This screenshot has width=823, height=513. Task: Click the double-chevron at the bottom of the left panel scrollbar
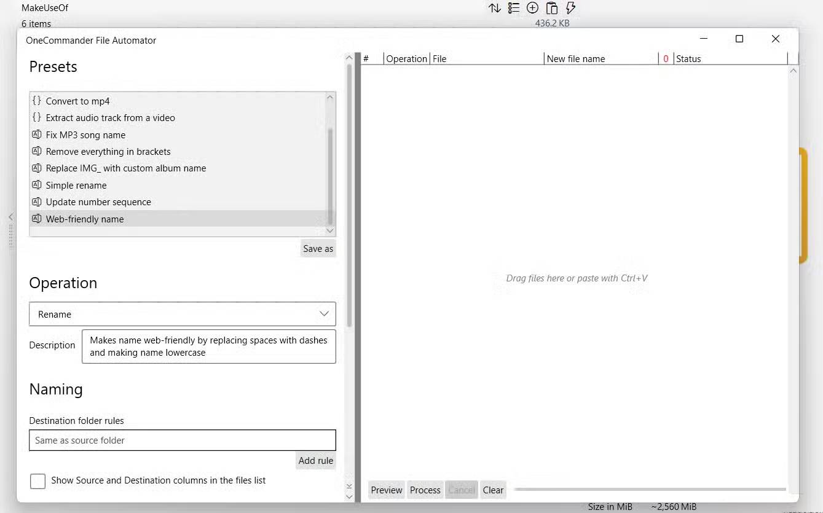[x=349, y=485]
